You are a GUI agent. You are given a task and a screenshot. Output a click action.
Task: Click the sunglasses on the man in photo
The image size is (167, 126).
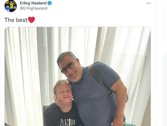click(68, 67)
